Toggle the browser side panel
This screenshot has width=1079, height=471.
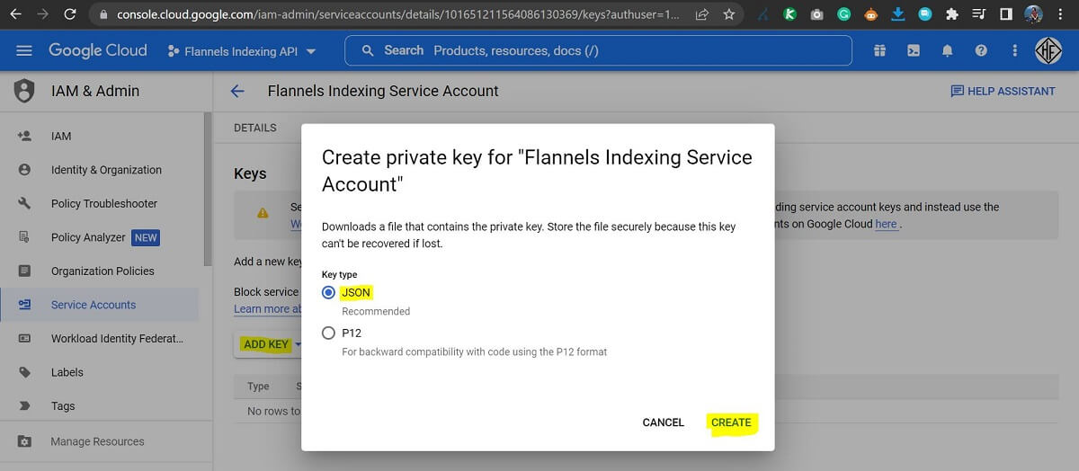(1006, 14)
